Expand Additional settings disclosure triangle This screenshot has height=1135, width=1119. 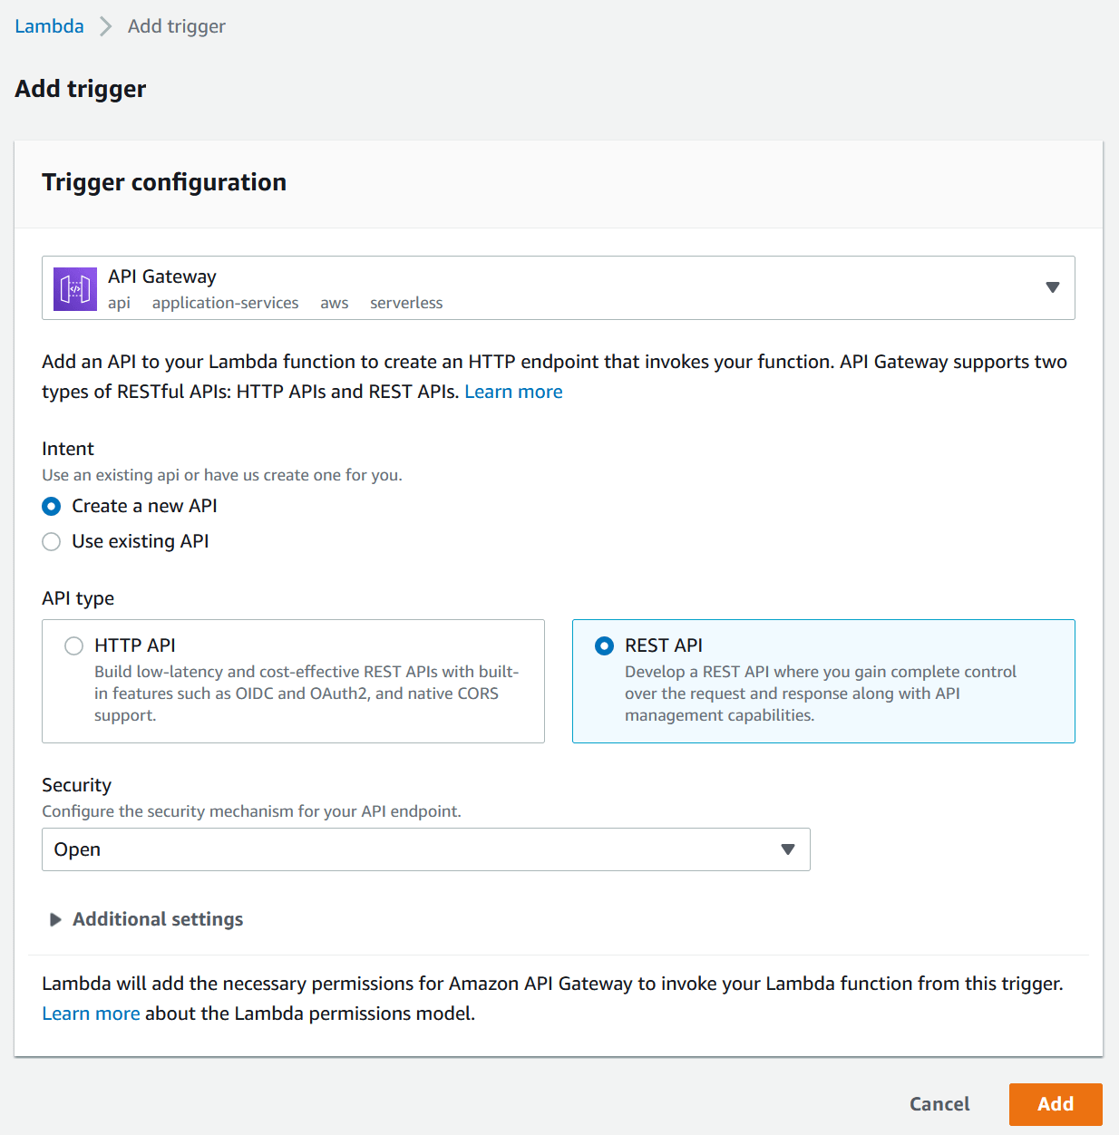tap(55, 919)
